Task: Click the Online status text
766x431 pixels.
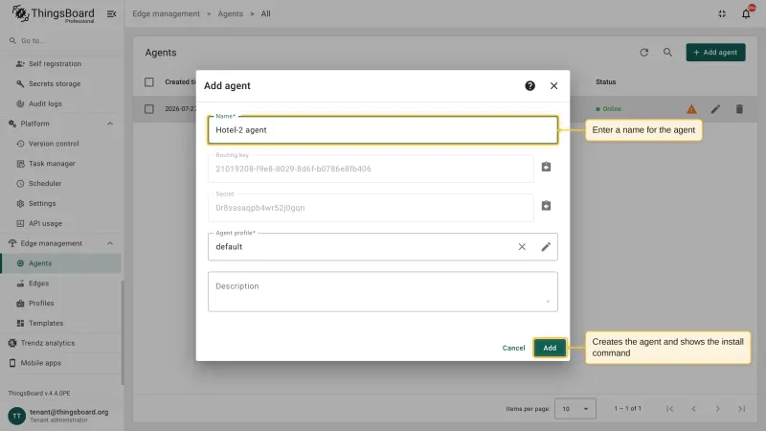Action: pos(612,109)
